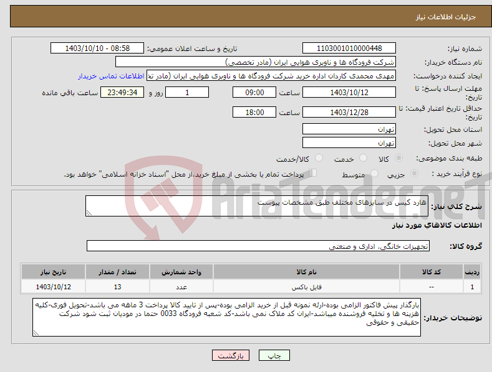Click the نام کالا column header

point(306,272)
